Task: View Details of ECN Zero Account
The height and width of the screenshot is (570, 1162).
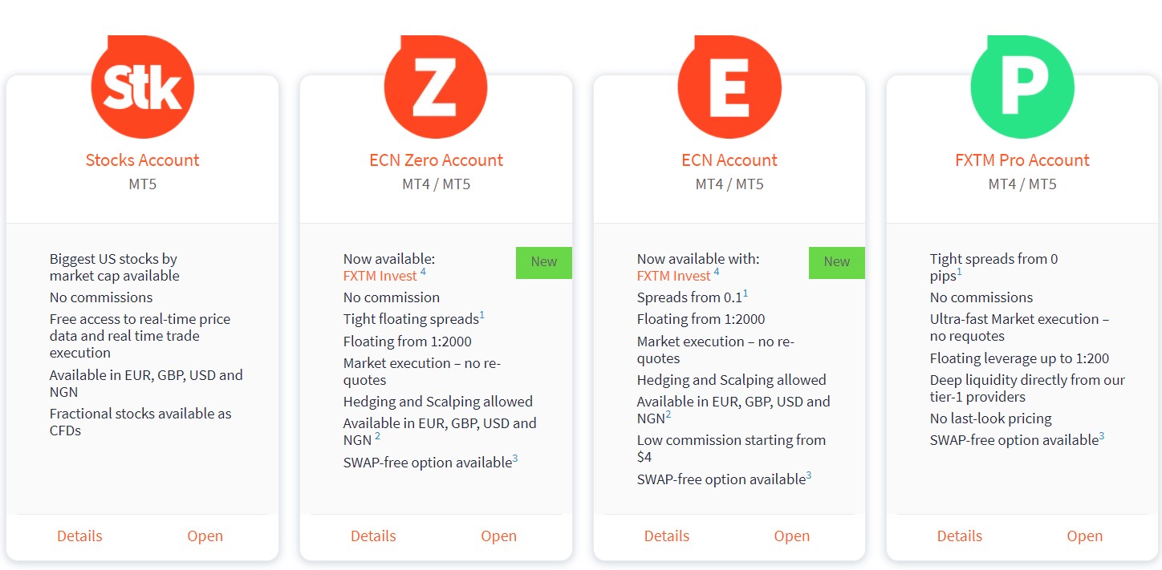Action: pos(373,536)
